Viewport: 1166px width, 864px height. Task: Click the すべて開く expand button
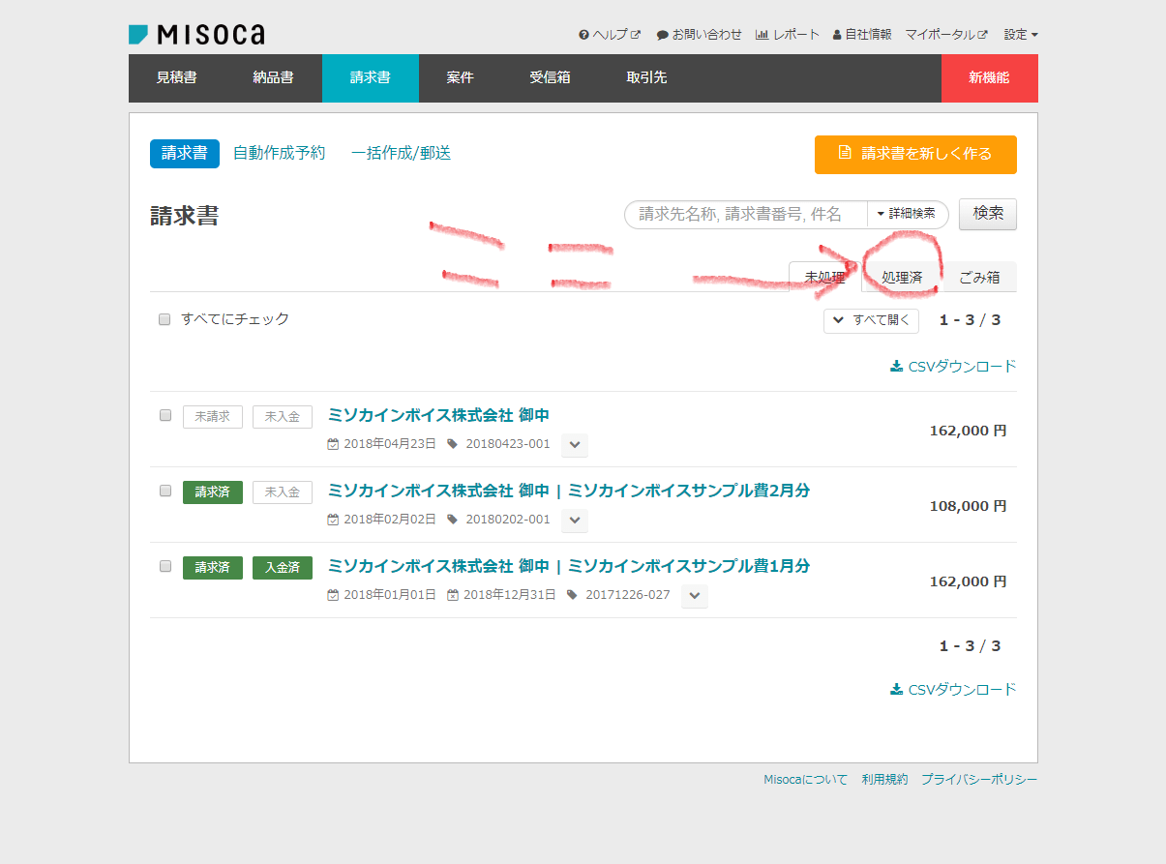[x=871, y=321]
